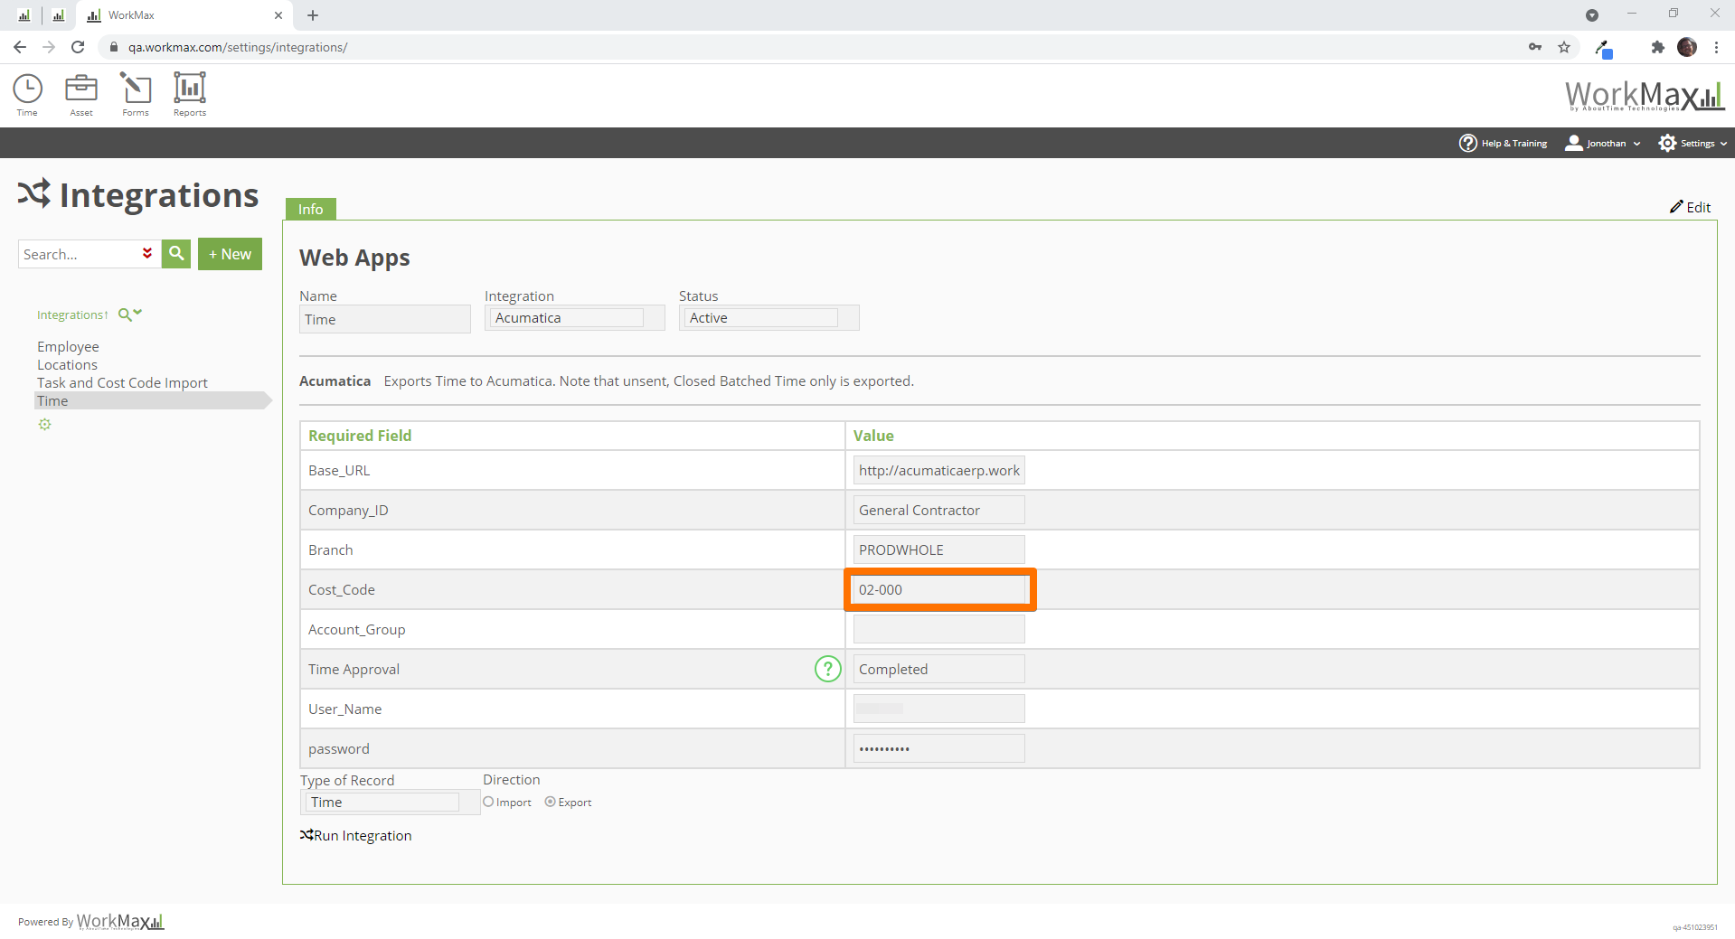The height and width of the screenshot is (939, 1735).
Task: Open the Settings gear icon
Action: point(1667,143)
